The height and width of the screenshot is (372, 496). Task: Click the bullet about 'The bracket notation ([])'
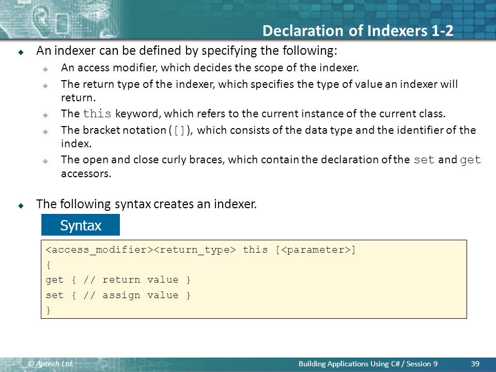coord(269,136)
